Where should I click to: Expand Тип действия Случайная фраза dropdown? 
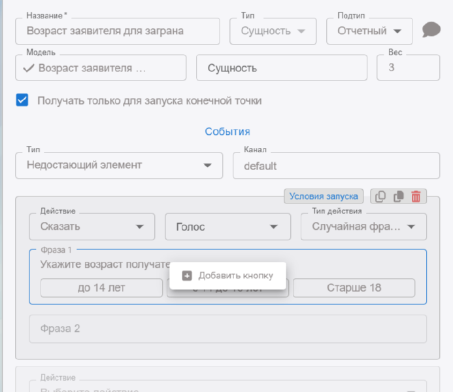pos(363,227)
